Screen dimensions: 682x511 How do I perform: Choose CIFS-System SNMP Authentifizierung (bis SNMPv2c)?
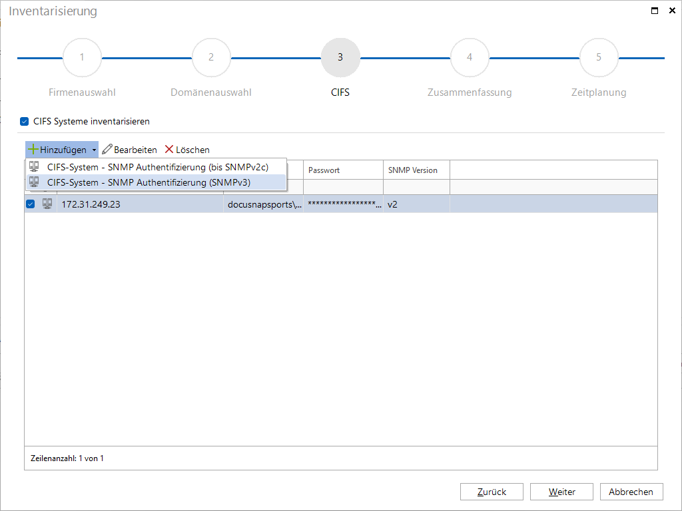click(157, 167)
